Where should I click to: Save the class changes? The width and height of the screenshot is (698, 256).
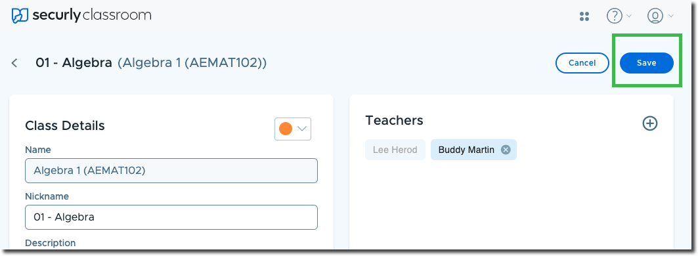646,63
